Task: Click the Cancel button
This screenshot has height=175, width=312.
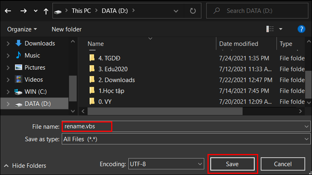Action: (283, 164)
